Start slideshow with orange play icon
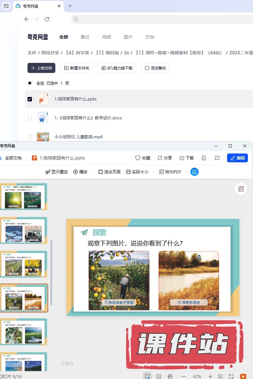This screenshot has height=379, width=253. coord(243,376)
